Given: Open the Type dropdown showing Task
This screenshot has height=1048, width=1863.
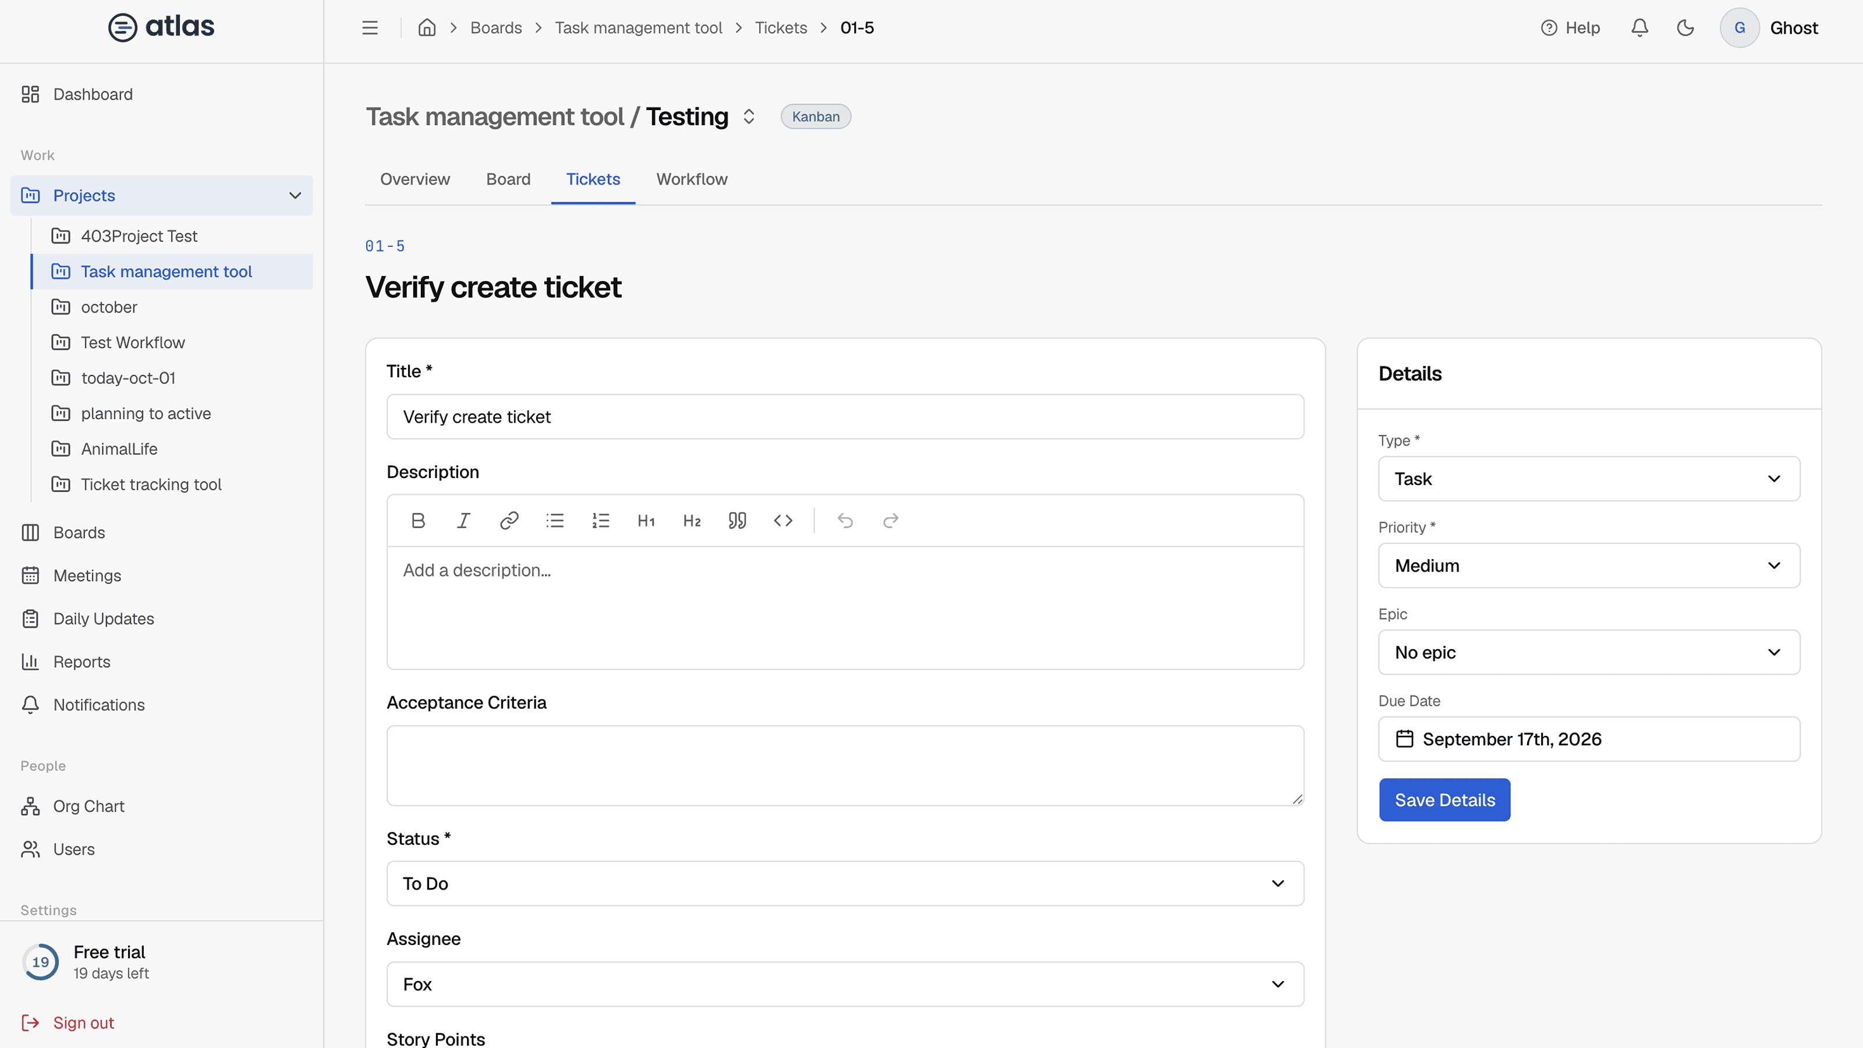Looking at the screenshot, I should [1589, 479].
